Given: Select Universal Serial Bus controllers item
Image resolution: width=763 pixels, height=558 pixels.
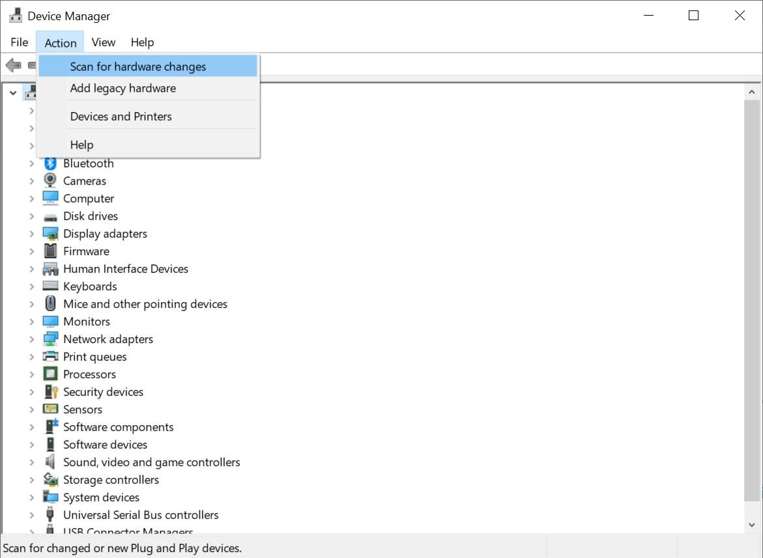Looking at the screenshot, I should 141,515.
